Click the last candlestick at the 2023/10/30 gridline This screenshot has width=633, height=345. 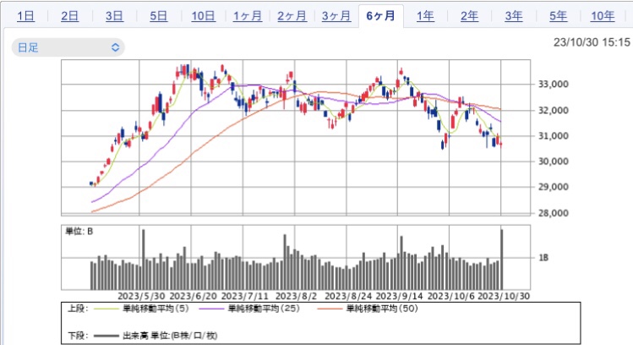[501, 144]
